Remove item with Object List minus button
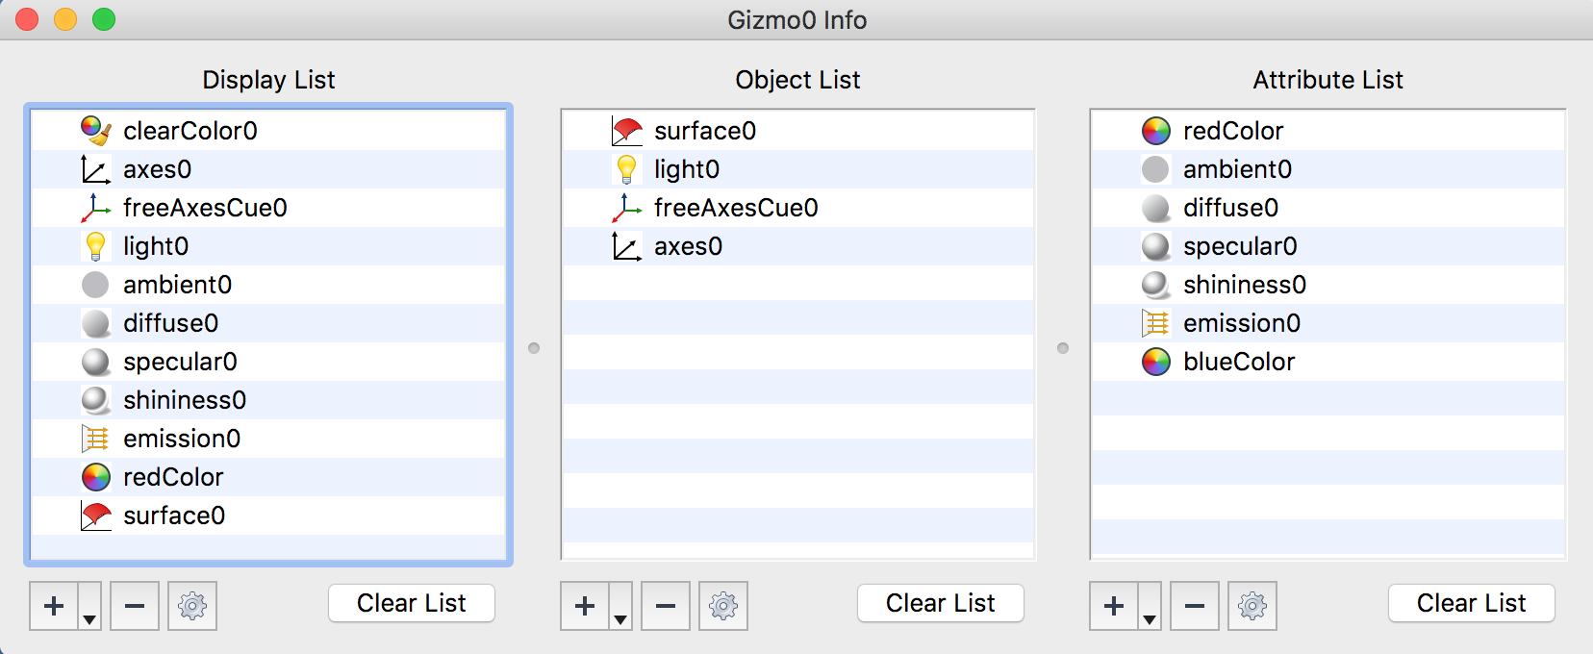The height and width of the screenshot is (654, 1593). coord(666,606)
